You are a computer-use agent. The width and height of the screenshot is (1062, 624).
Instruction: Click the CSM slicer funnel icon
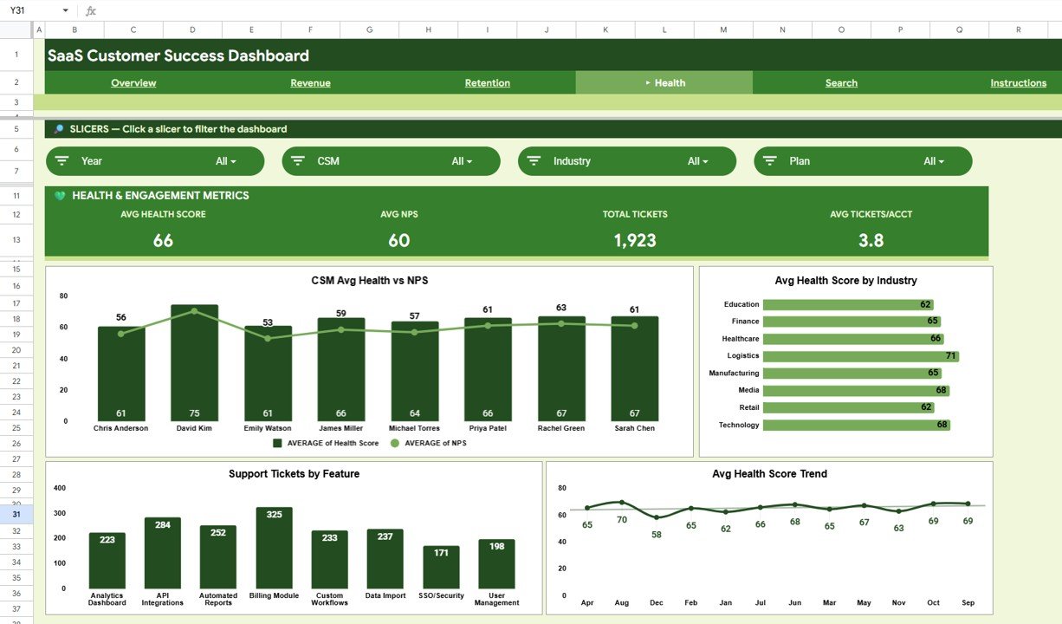[x=298, y=160]
